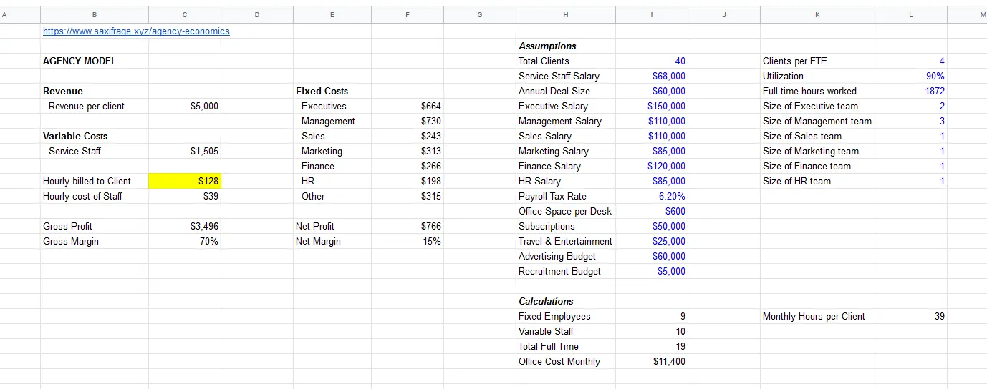Screen dimensions: 987x389
Task: Select Office Space per Desk value $600
Action: click(x=652, y=212)
